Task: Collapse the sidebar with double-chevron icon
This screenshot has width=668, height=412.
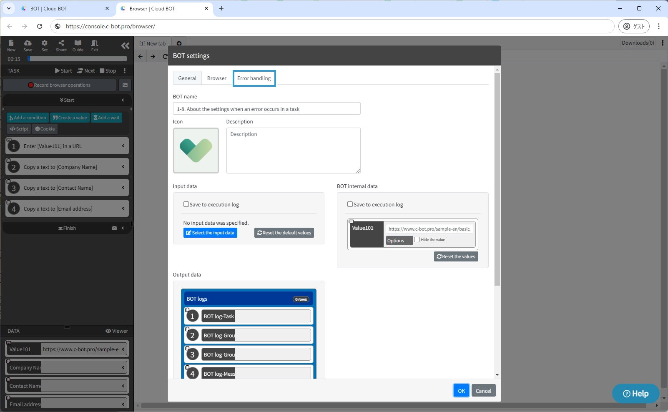Action: pyautogui.click(x=125, y=46)
